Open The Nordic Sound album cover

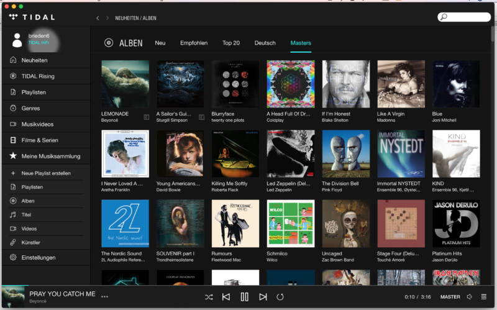pos(125,224)
